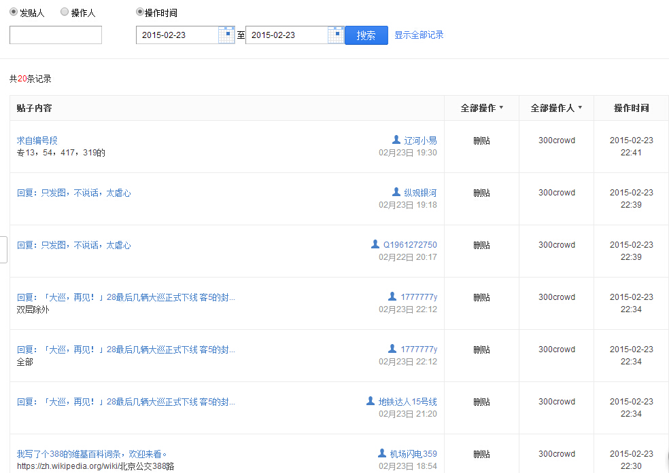Viewport: 669px width, 473px height.
Task: Open the end date calendar picker
Action: (x=337, y=35)
